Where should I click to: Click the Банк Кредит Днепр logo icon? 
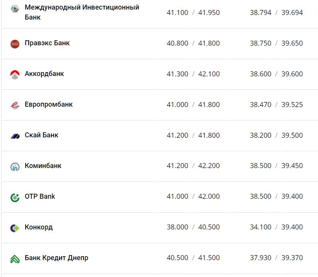coord(15,259)
